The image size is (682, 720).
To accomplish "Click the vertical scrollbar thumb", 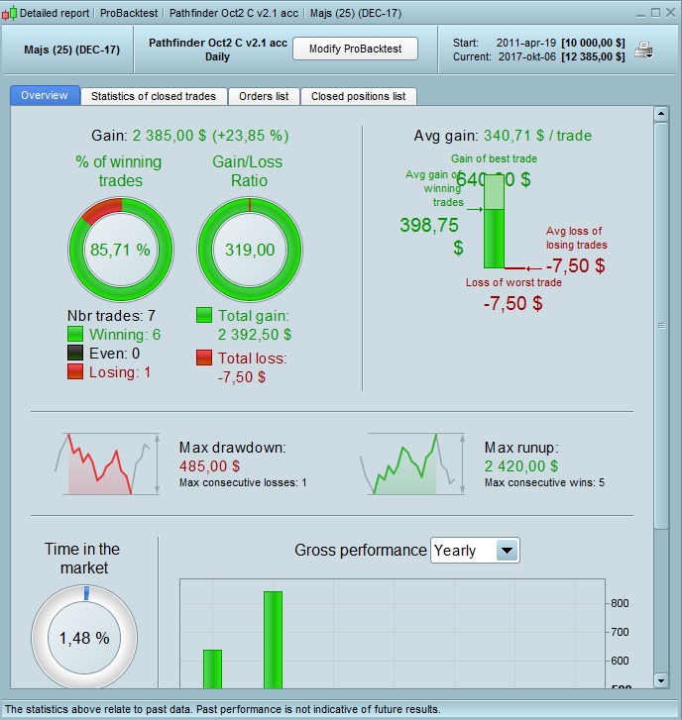I will click(x=661, y=326).
